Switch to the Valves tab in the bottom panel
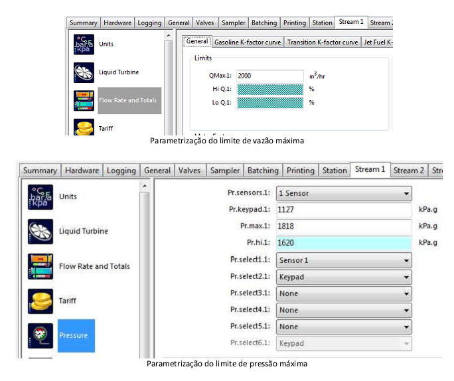This screenshot has width=454, height=381. coord(189,171)
